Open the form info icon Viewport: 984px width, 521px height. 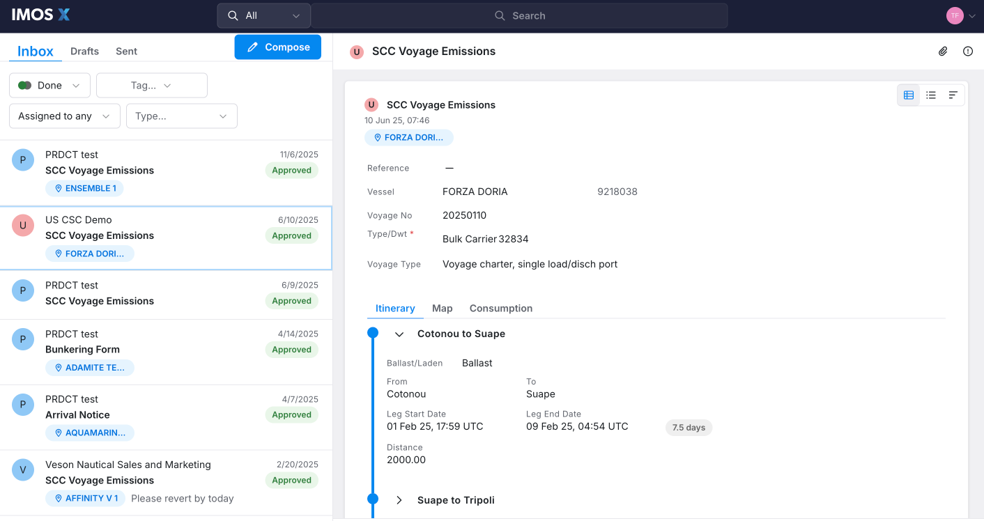968,51
